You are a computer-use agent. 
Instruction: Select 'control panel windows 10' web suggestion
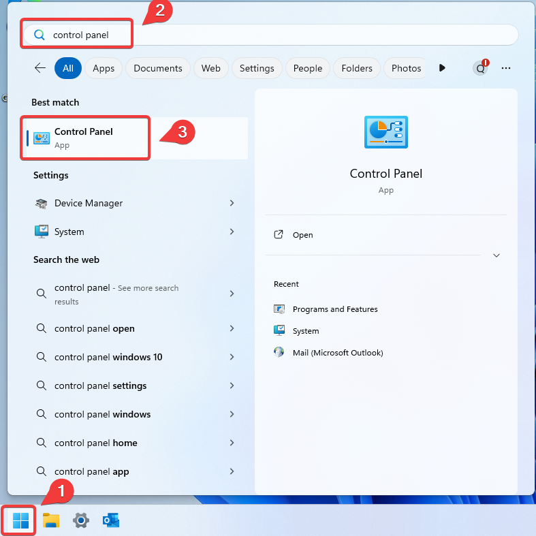pos(108,357)
